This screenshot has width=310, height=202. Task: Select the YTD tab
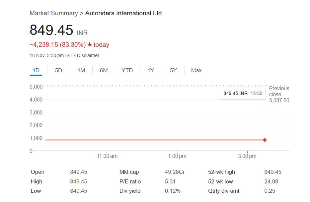[x=127, y=70]
